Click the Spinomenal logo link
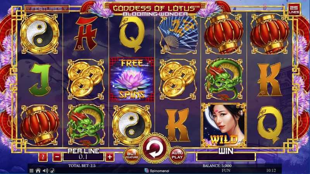Screen dimensions: 310x174 click(x=157, y=171)
